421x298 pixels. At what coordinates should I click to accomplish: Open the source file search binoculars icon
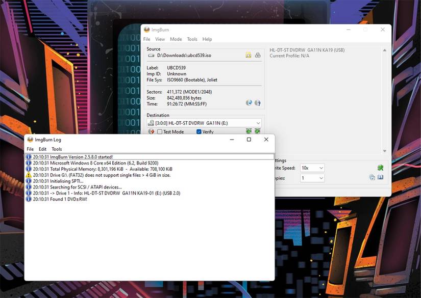click(258, 55)
